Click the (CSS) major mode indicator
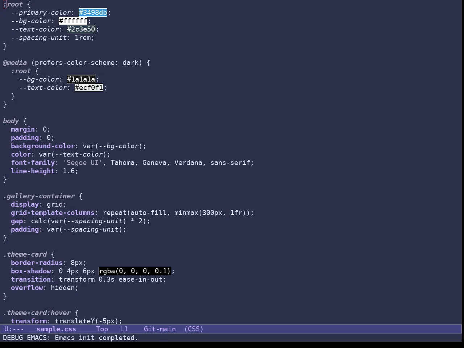This screenshot has height=348, width=464. click(194, 329)
